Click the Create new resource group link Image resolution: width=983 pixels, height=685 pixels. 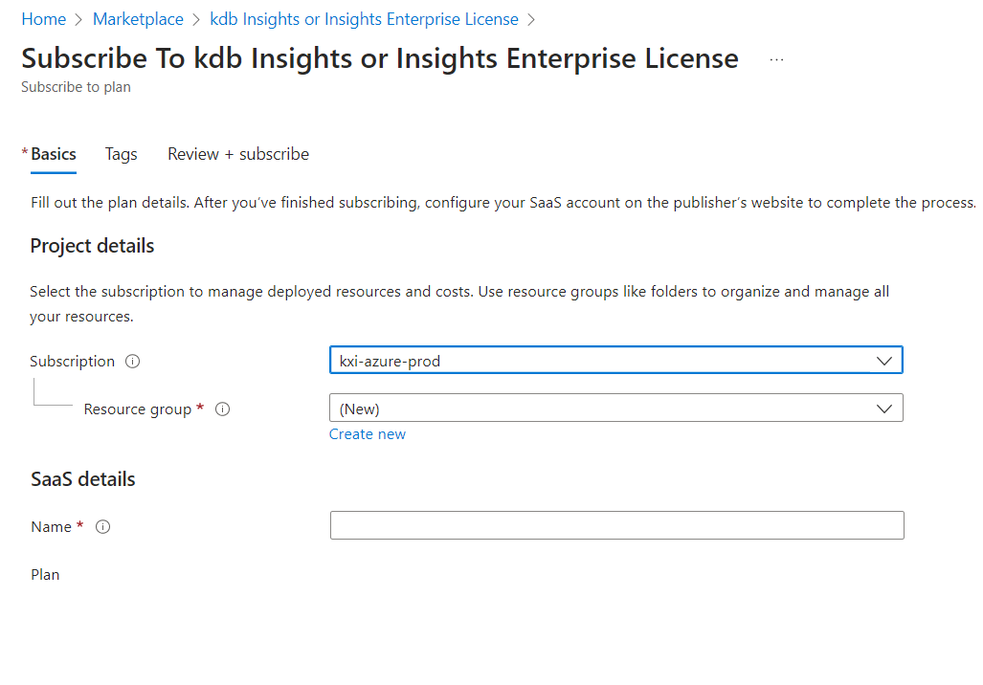pos(368,434)
